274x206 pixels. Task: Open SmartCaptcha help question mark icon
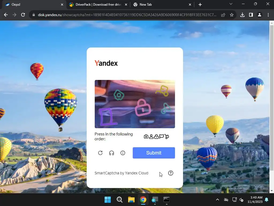point(171,173)
